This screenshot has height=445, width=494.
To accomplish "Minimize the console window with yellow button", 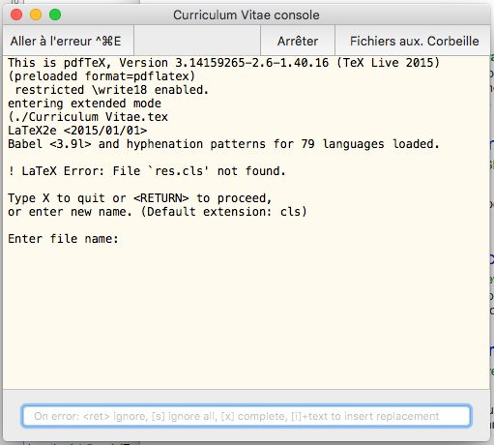I will point(36,15).
